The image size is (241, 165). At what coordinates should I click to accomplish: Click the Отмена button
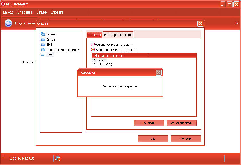[186, 139]
